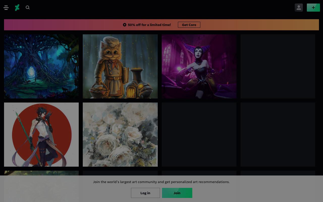Click the user profile avatar icon
Image resolution: width=323 pixels, height=202 pixels.
click(299, 8)
